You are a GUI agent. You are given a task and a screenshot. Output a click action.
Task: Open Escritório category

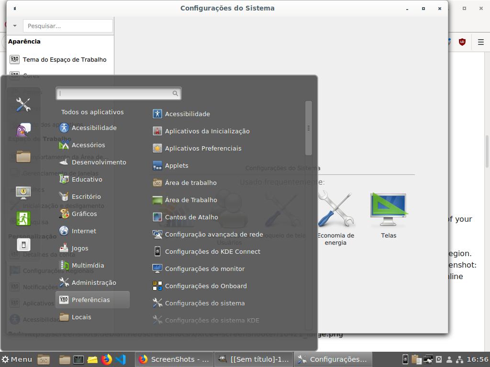pos(92,196)
